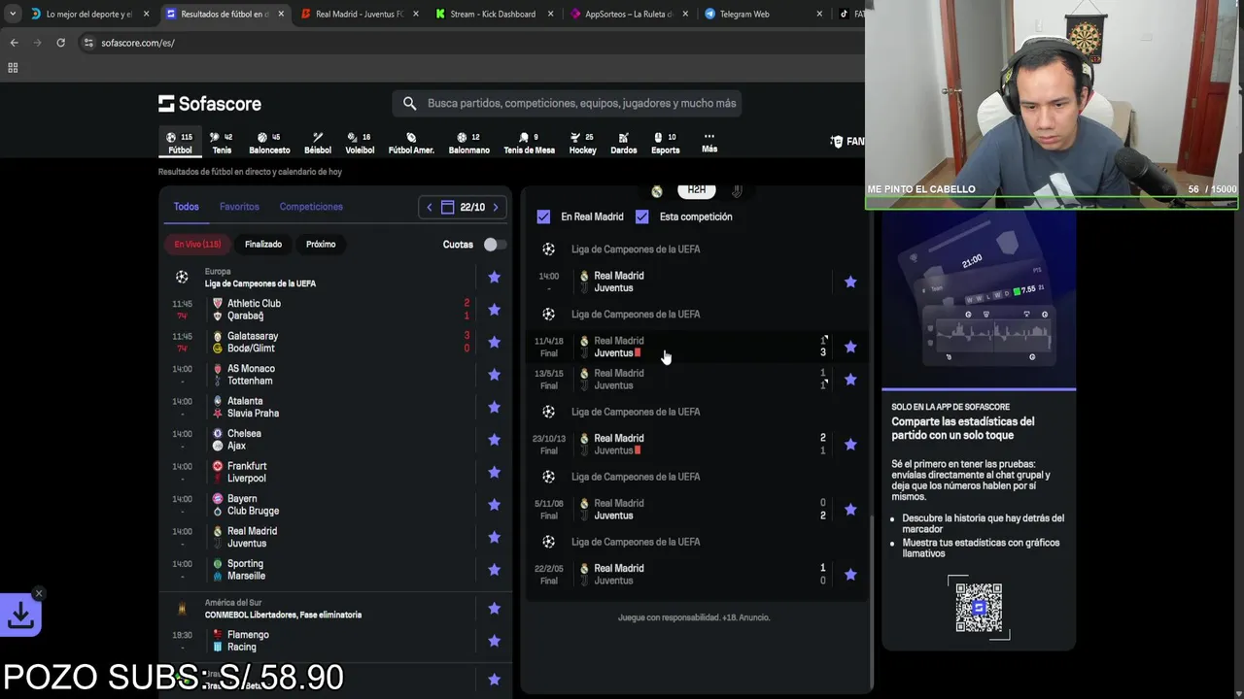Reload the page in the browser

pyautogui.click(x=60, y=43)
